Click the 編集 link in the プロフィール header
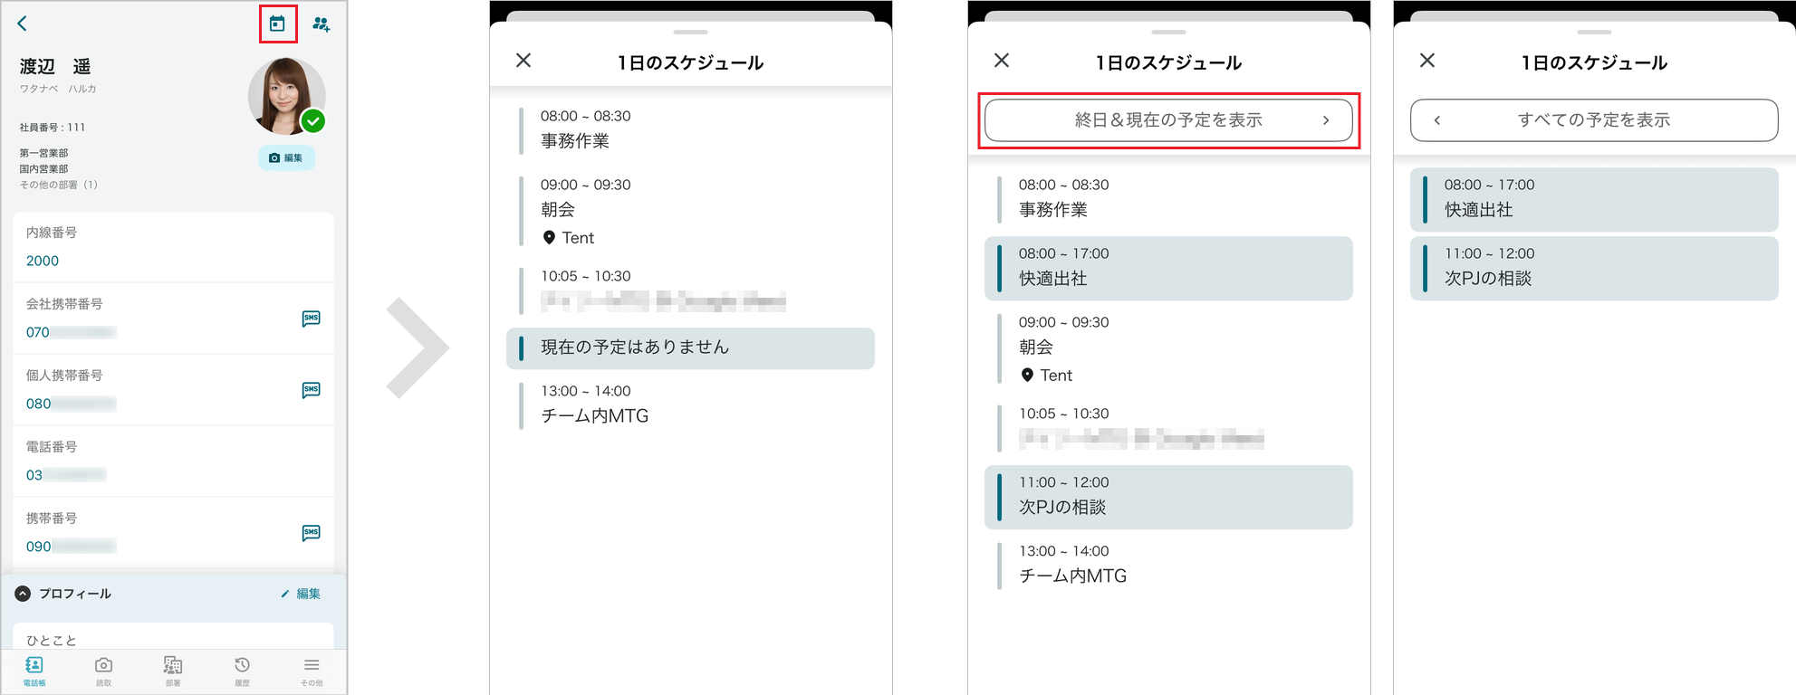The image size is (1796, 695). pyautogui.click(x=301, y=594)
